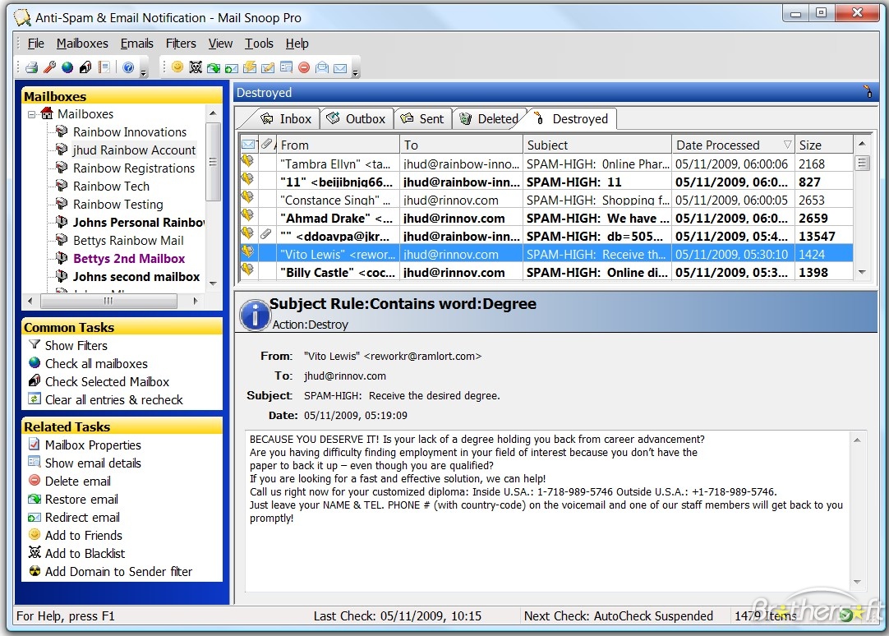Switch to the Deleted tab
Viewport: 889px width, 636px height.
click(489, 119)
